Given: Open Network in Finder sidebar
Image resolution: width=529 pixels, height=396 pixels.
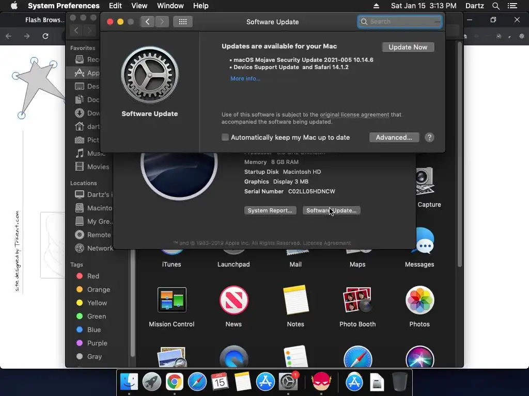Looking at the screenshot, I should [94, 248].
